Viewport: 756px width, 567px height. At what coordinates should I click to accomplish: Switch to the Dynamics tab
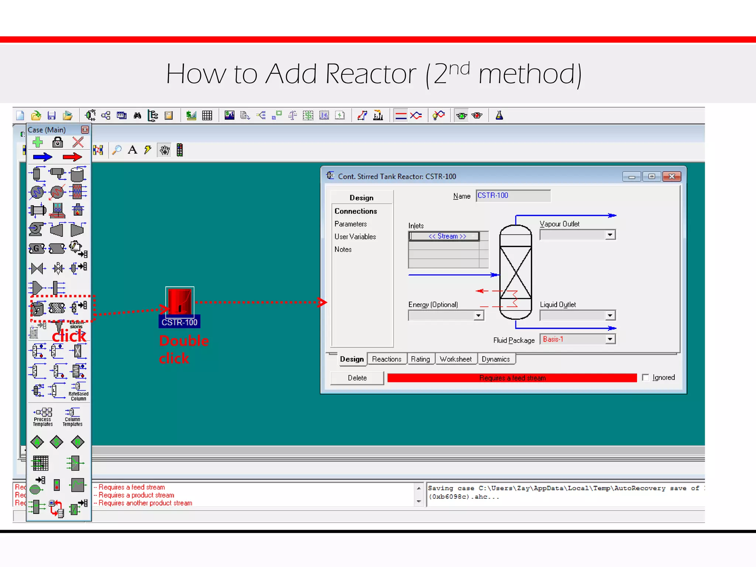point(495,359)
